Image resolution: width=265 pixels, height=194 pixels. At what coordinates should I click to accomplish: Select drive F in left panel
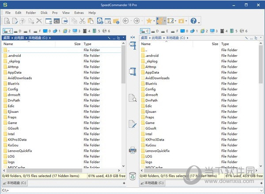[38, 31]
